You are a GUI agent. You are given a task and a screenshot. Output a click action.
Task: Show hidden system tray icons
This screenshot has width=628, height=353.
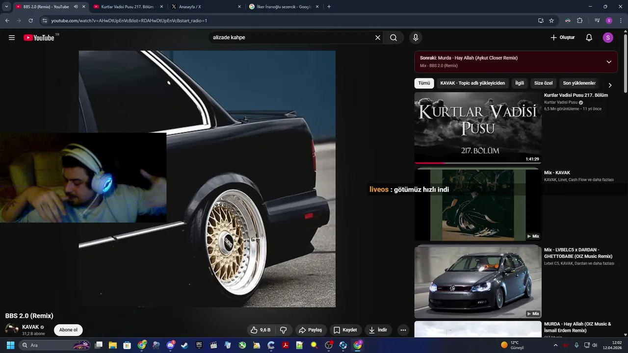click(x=555, y=345)
